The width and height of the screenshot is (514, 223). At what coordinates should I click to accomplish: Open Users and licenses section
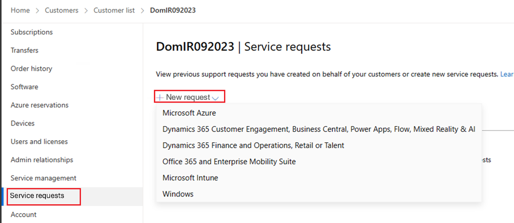[x=39, y=141]
